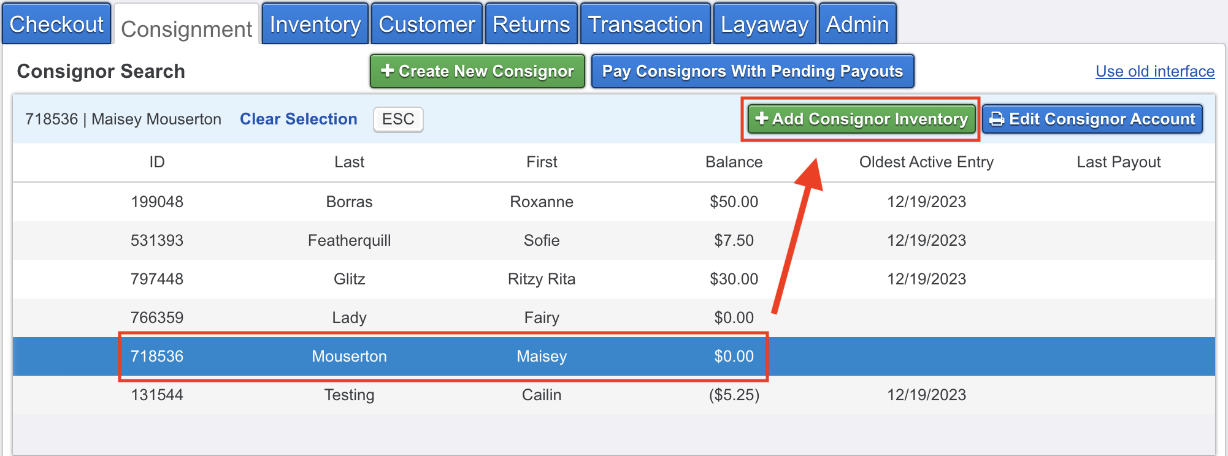Select consignor Glitz Ritzy Rita row
This screenshot has height=456, width=1228.
[542, 279]
